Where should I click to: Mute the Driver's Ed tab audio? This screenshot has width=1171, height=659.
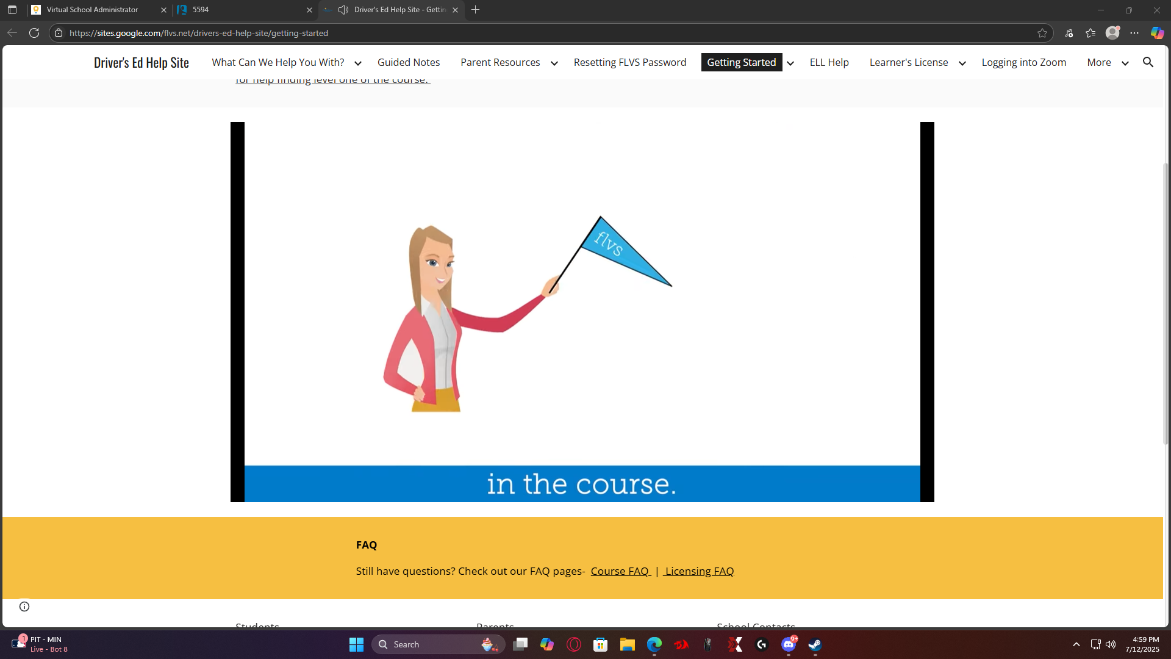343,10
